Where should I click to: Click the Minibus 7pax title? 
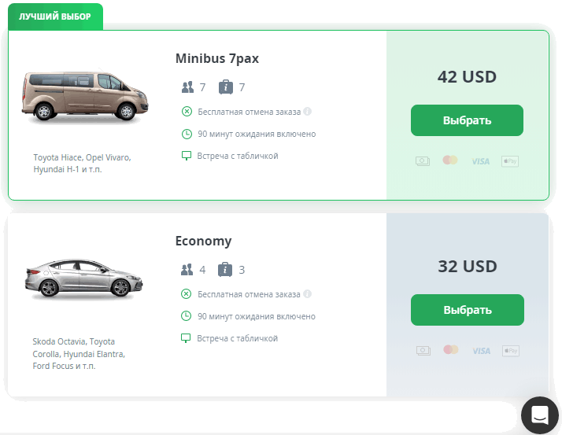pyautogui.click(x=217, y=58)
